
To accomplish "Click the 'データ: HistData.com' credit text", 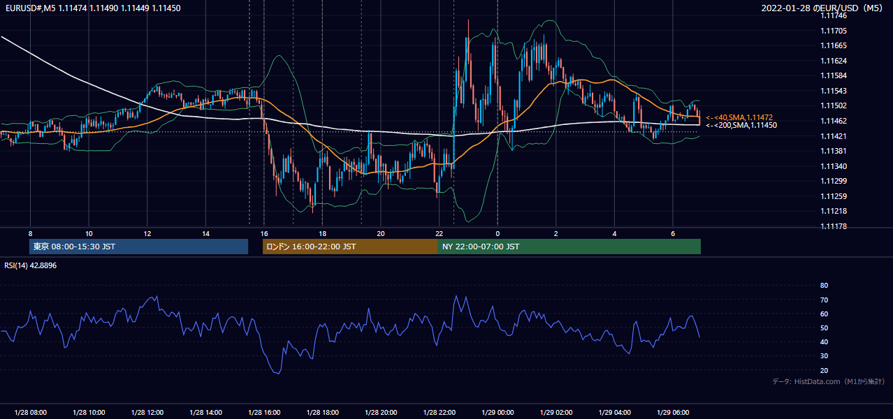I will (829, 381).
